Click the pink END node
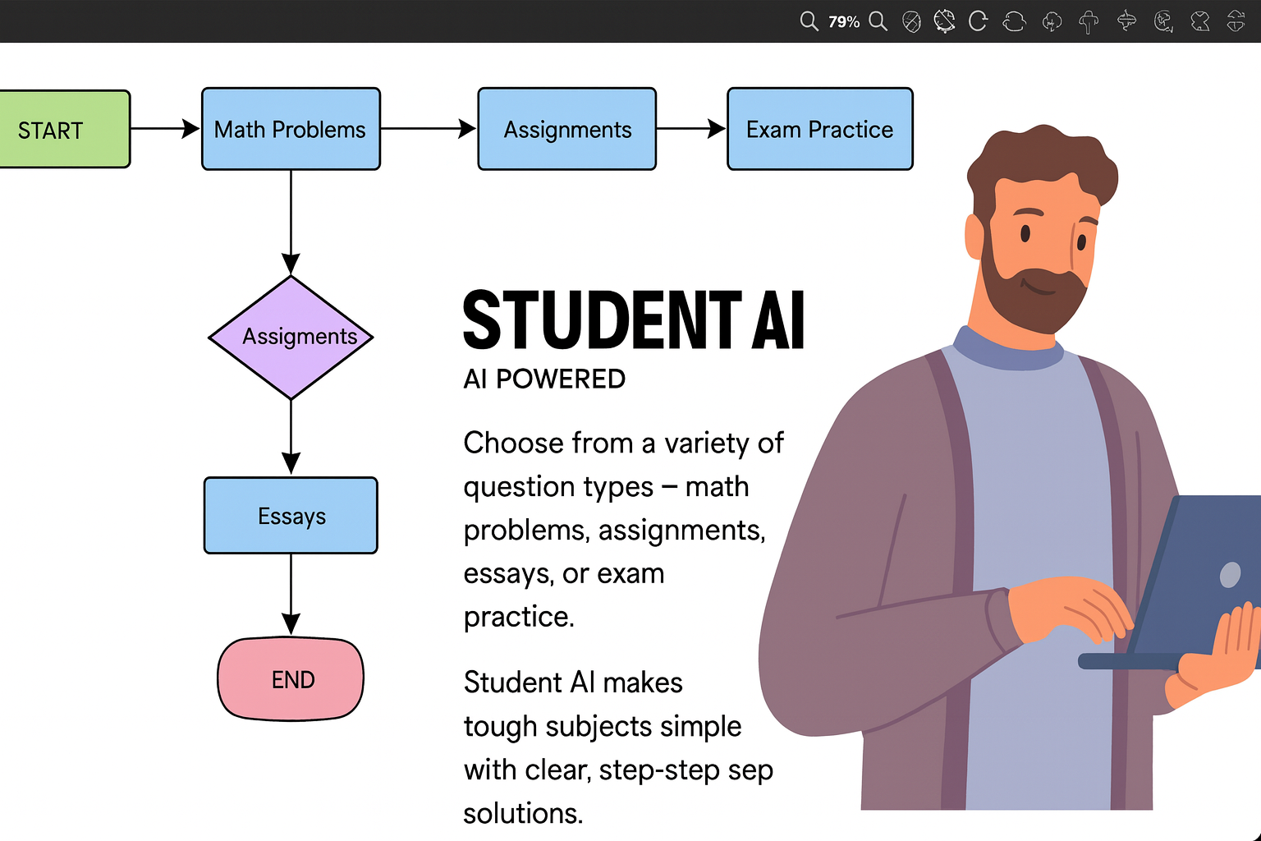The height and width of the screenshot is (841, 1261). [291, 679]
